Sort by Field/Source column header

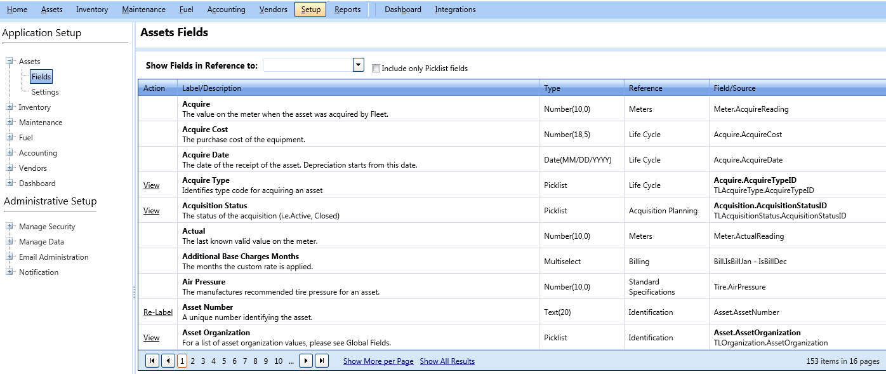pyautogui.click(x=797, y=88)
